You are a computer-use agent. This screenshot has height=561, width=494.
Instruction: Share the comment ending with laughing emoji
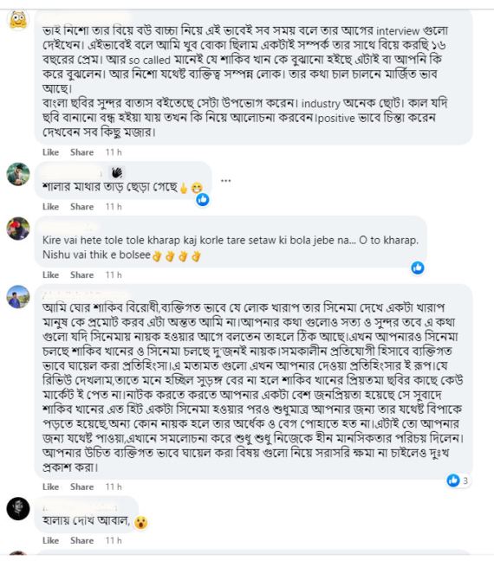pos(81,207)
